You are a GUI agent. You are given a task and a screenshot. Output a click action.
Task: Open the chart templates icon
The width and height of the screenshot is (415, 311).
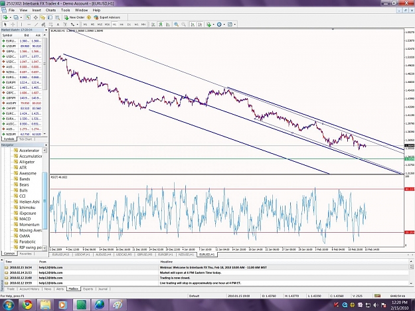click(230, 25)
